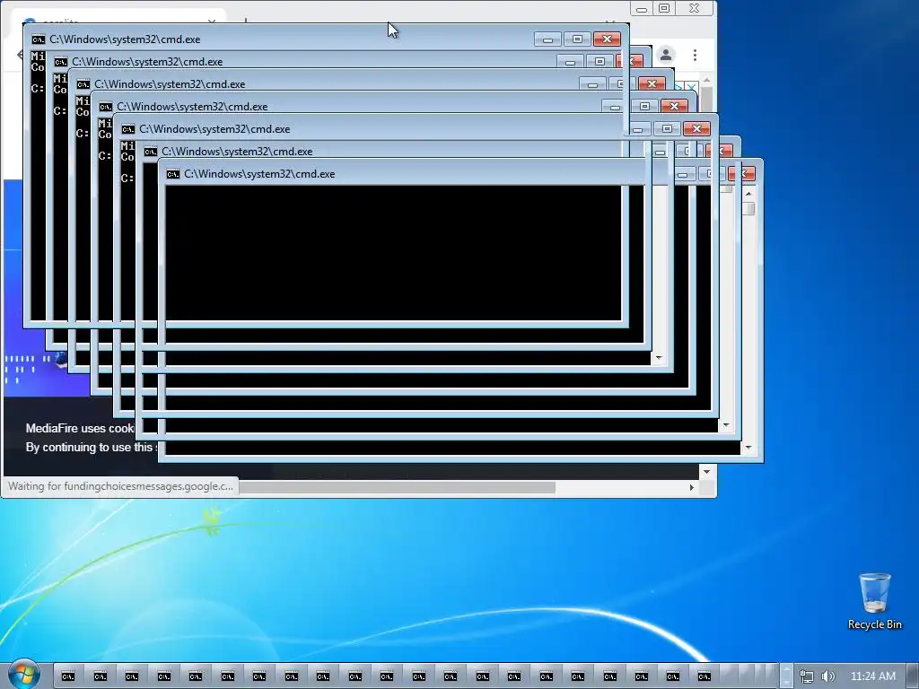Click the title text of the uppermost cmd window
919x689 pixels.
[x=125, y=39]
